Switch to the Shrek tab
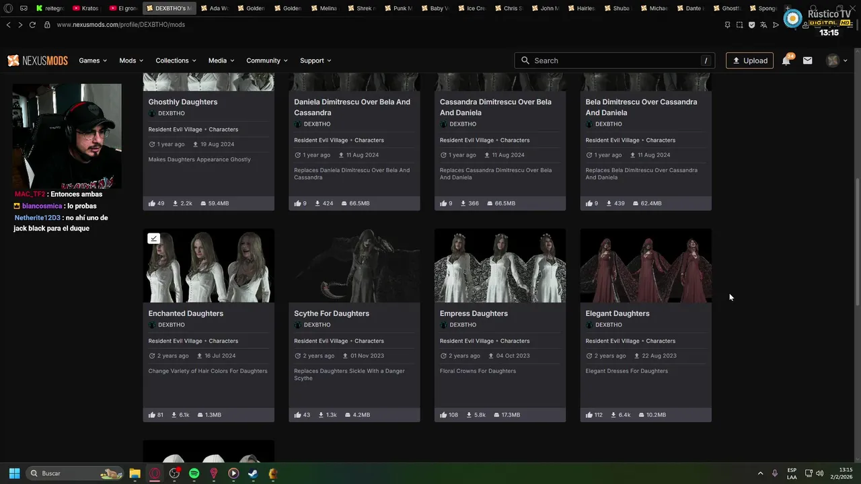The height and width of the screenshot is (484, 861). point(360,8)
